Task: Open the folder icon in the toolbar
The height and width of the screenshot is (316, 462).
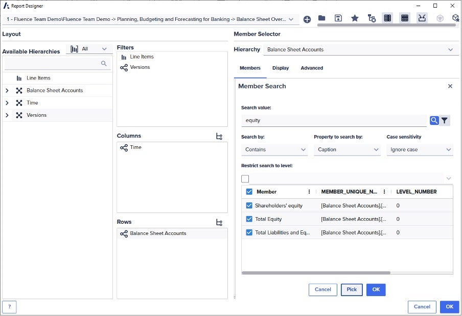Action: click(x=322, y=18)
